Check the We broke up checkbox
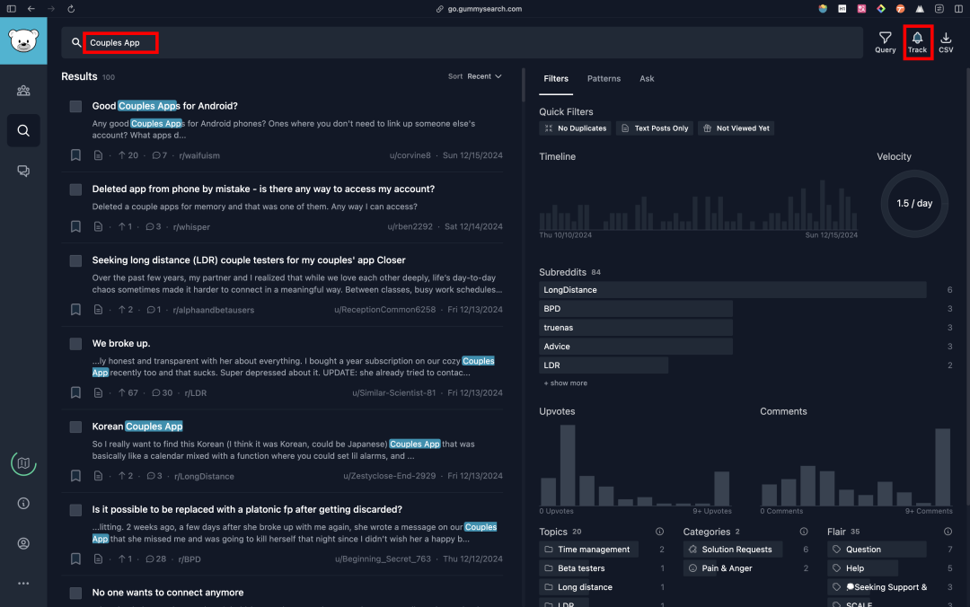The image size is (970, 607). [x=75, y=343]
